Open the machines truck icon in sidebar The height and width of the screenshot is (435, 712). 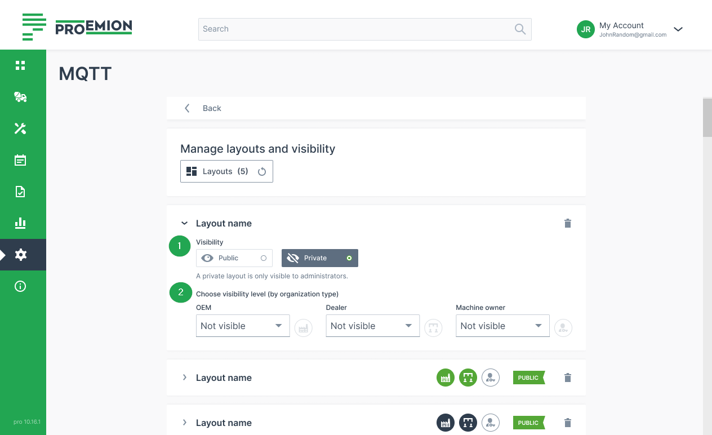point(20,97)
